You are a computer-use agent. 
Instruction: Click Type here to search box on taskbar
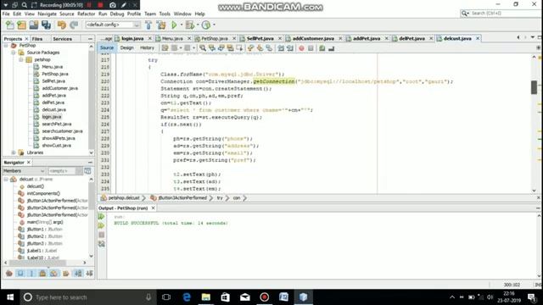[x=87, y=297]
